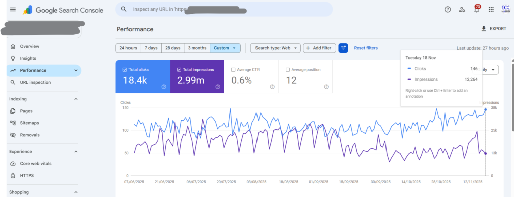514x197 pixels.
Task: Click the Performance trend icon
Action: point(13,70)
